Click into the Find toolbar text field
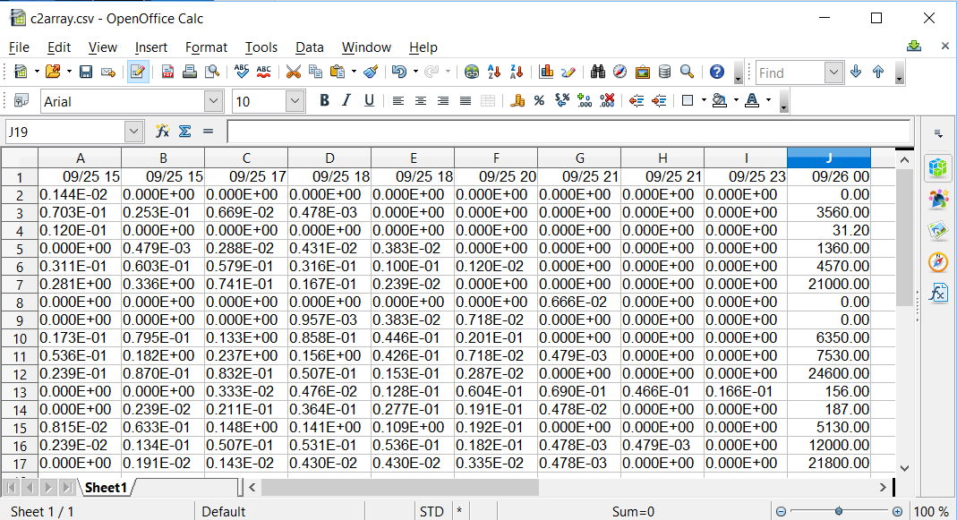This screenshot has height=520, width=957. (790, 72)
